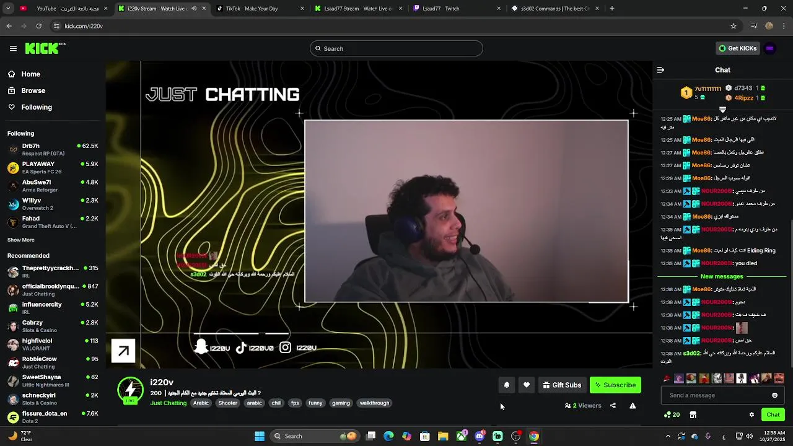Image resolution: width=793 pixels, height=446 pixels.
Task: Click the notification bell for i220v
Action: (507, 385)
